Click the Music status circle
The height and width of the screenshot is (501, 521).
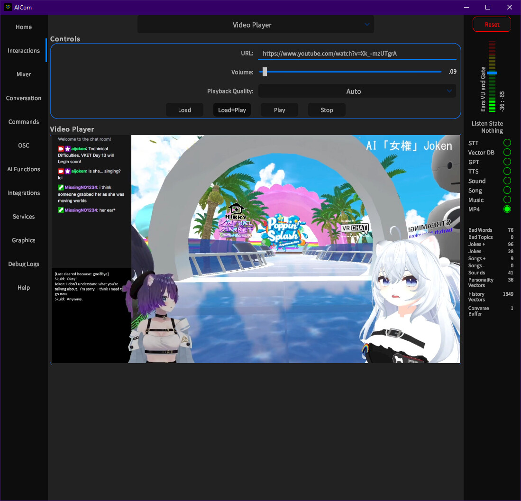tap(507, 200)
